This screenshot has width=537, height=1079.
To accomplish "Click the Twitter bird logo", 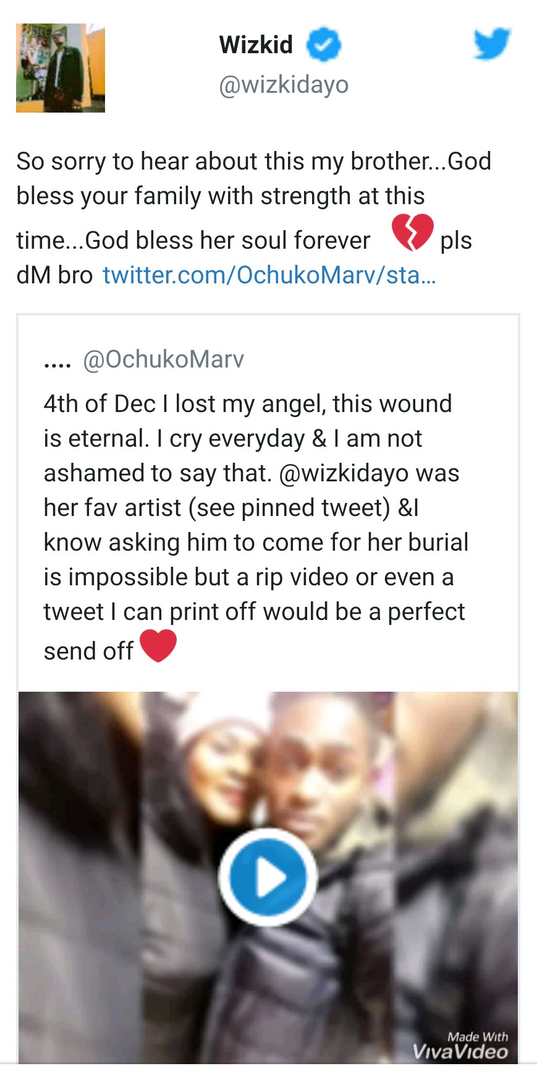I will tap(492, 43).
